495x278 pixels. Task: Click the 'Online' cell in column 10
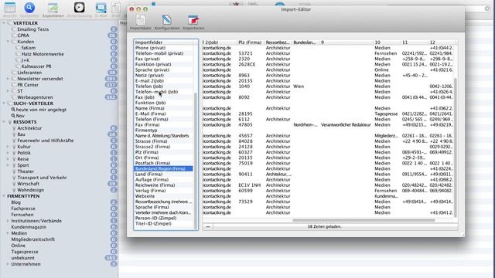(x=381, y=70)
